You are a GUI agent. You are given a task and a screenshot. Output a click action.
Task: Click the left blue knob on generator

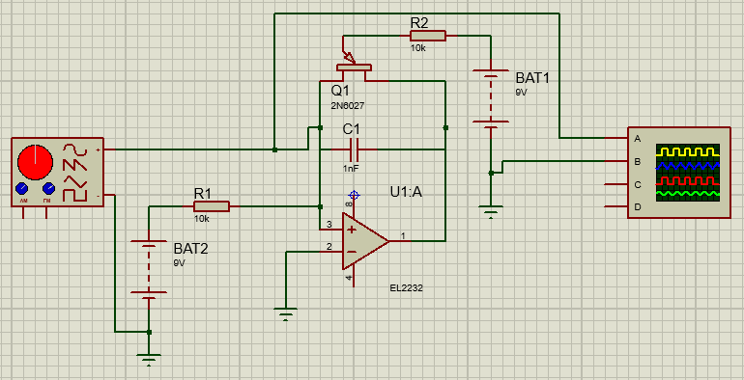[22, 189]
